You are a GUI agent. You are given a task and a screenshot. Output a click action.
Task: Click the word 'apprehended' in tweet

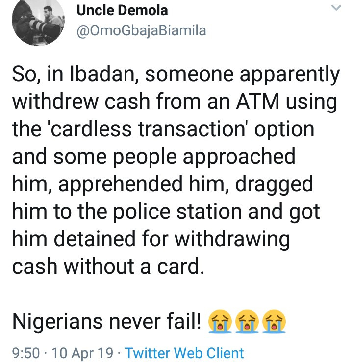pos(121,185)
